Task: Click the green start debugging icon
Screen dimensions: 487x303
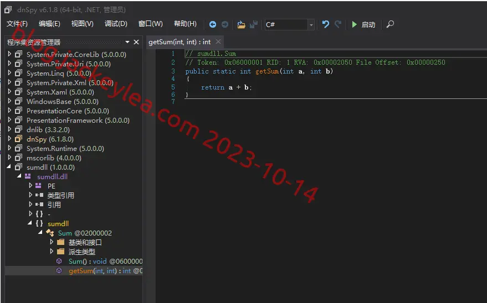Action: pyautogui.click(x=355, y=24)
